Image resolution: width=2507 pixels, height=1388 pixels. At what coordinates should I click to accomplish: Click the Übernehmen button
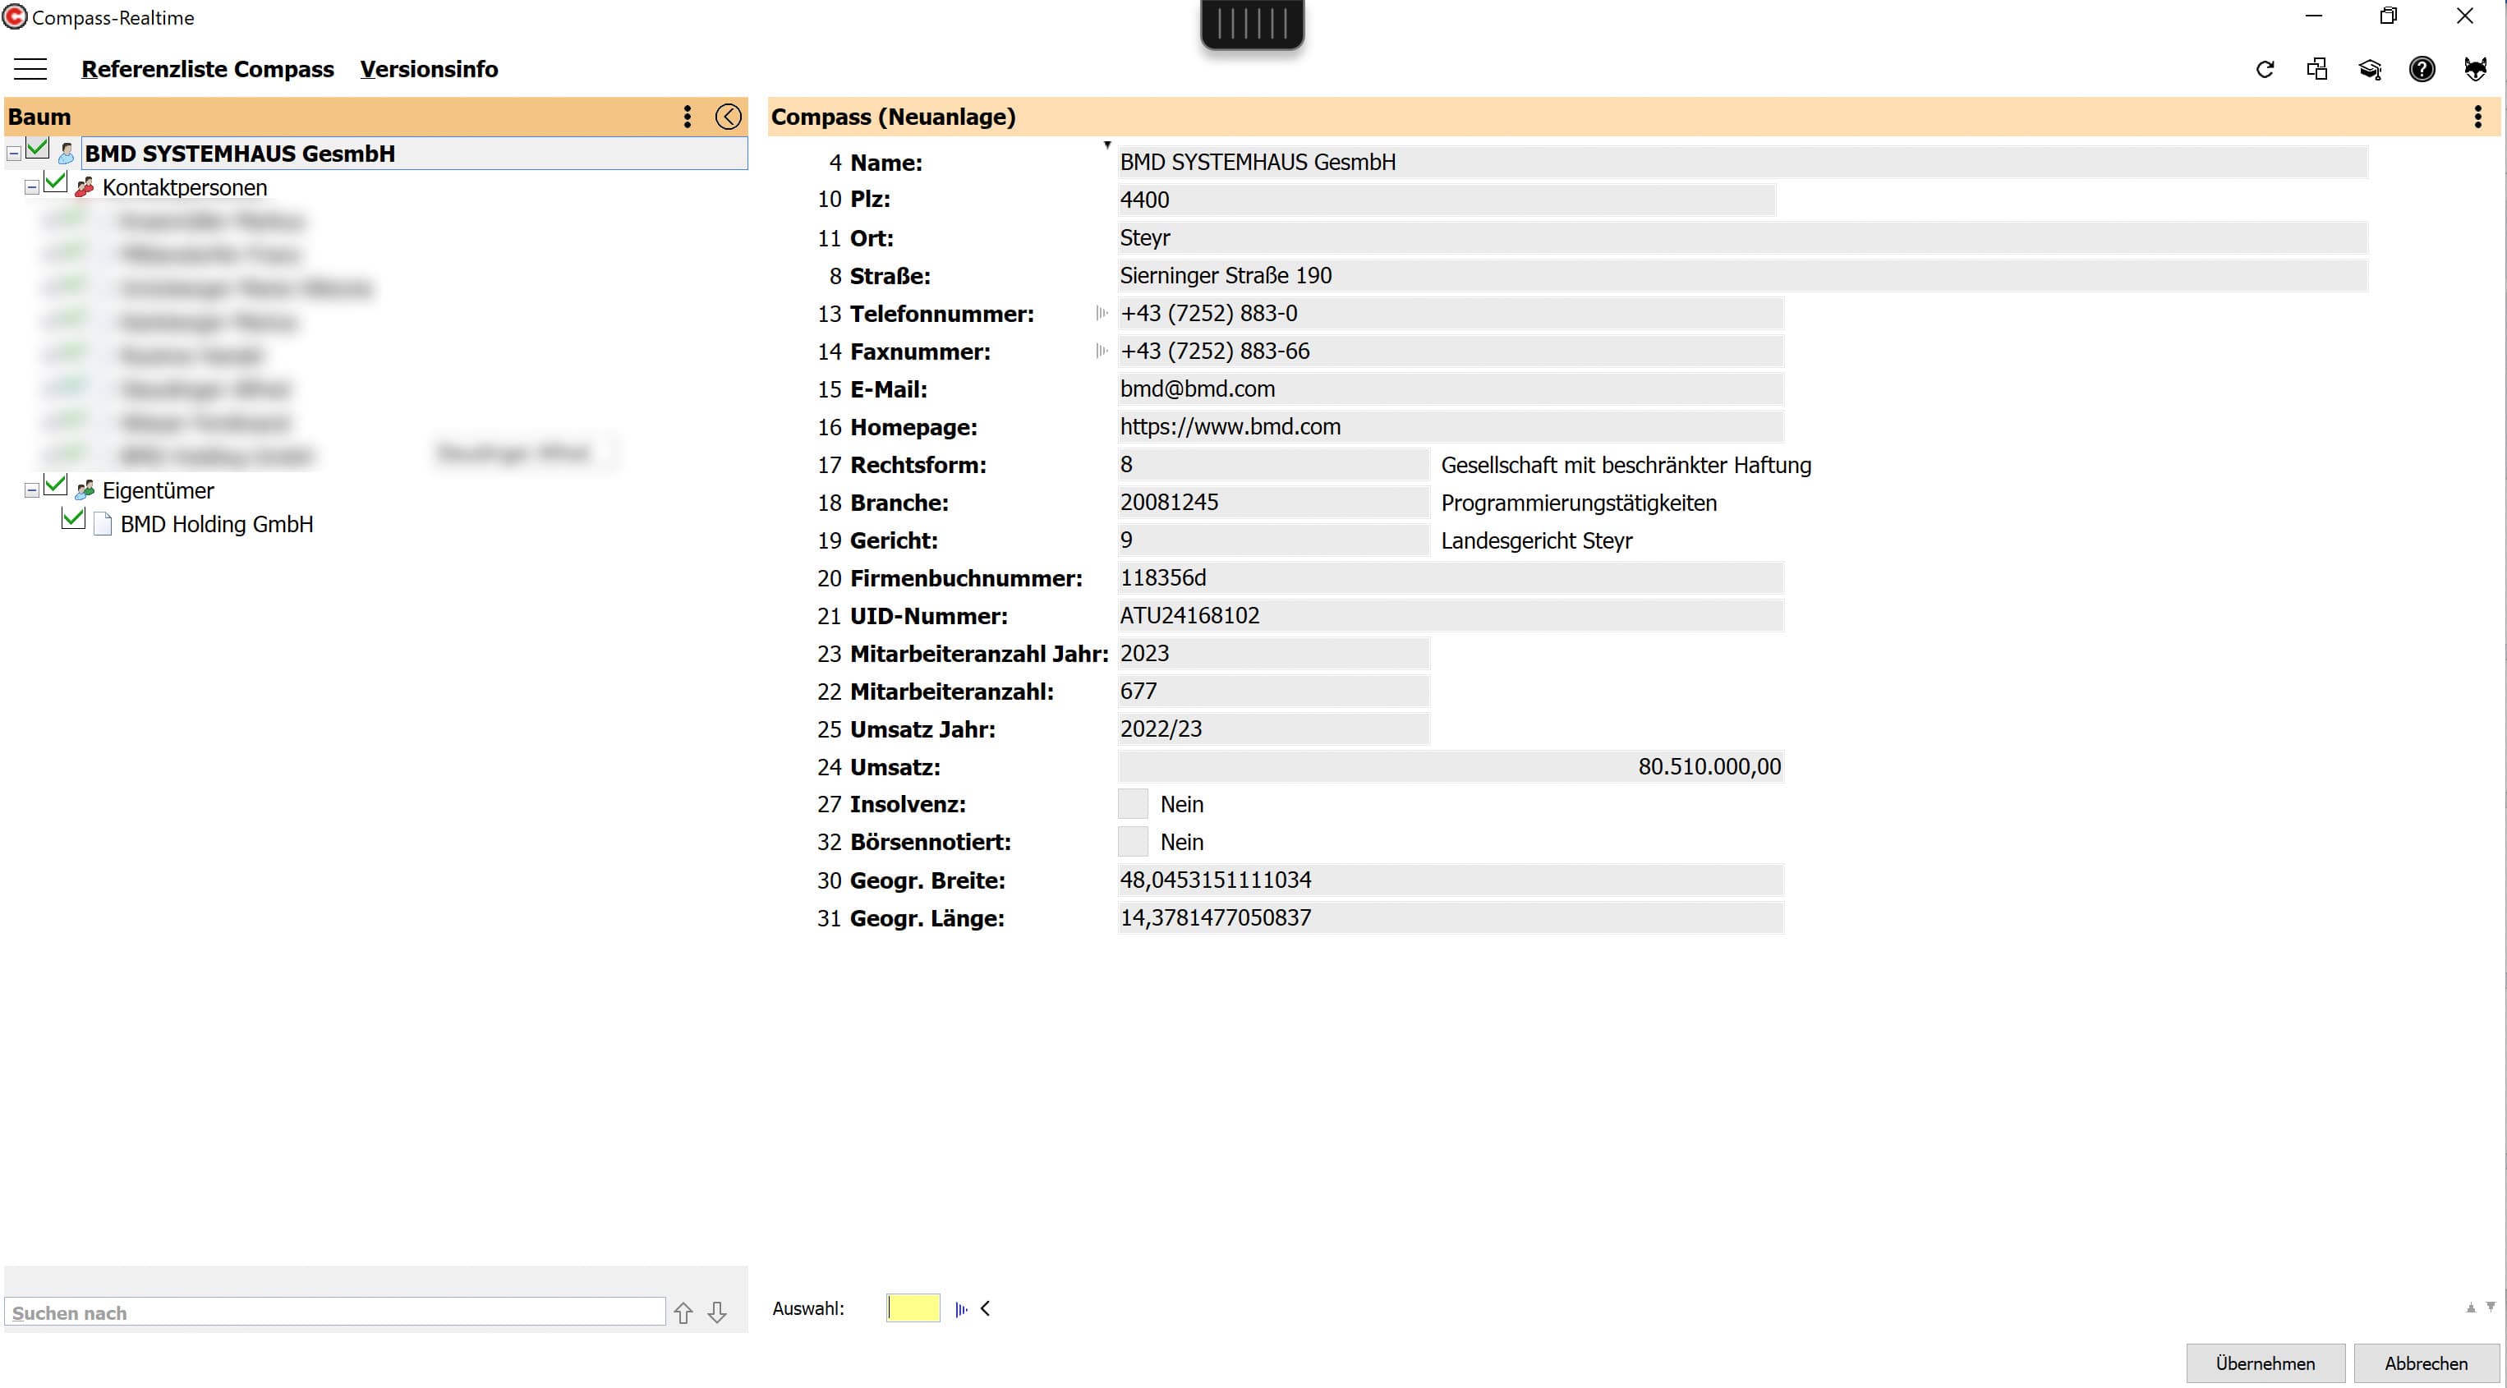click(2265, 1363)
